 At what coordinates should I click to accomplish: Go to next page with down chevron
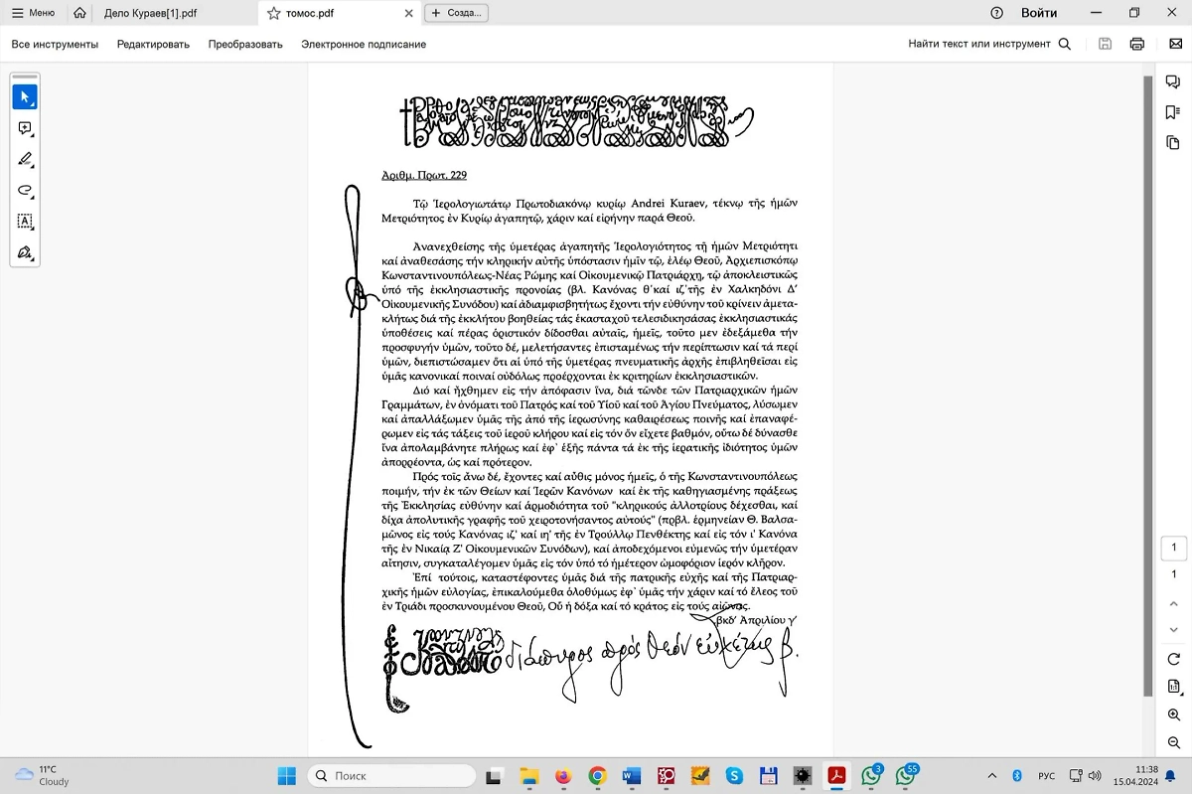pyautogui.click(x=1173, y=630)
